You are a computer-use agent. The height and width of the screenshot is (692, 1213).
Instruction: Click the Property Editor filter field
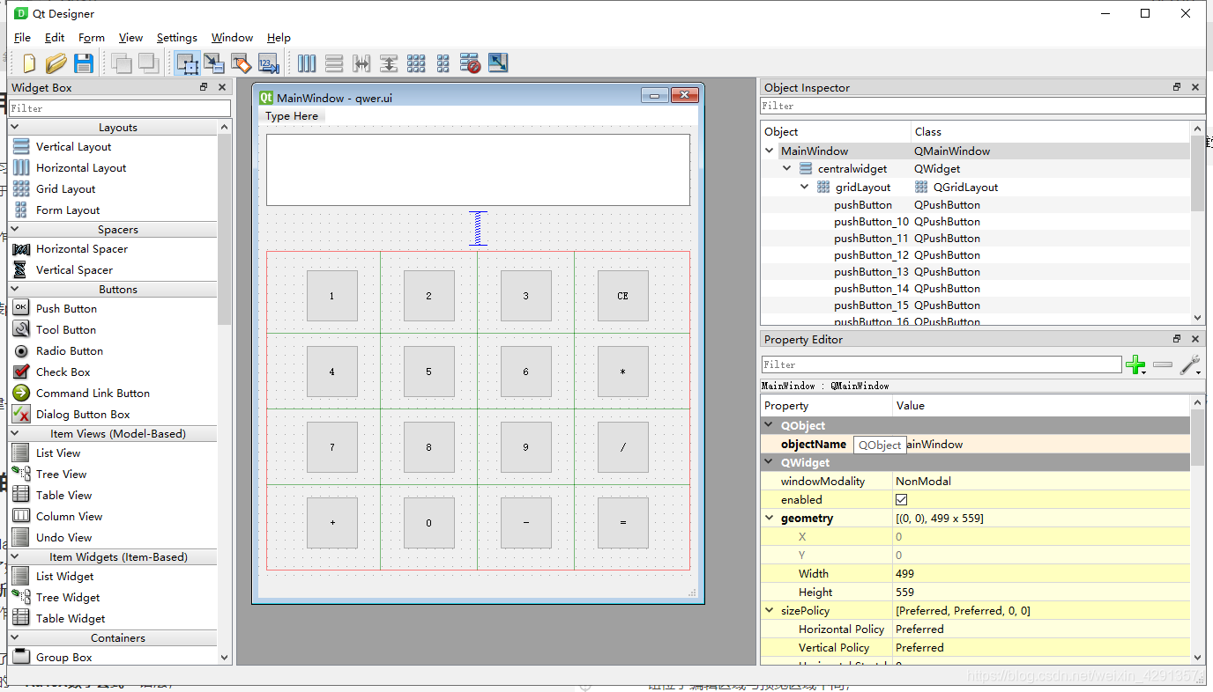point(941,364)
